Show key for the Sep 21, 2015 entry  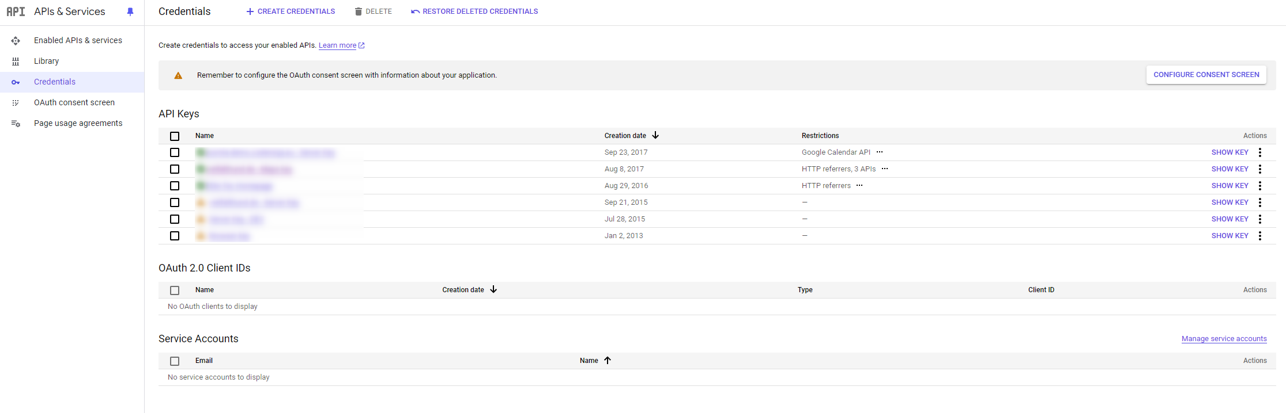tap(1230, 202)
